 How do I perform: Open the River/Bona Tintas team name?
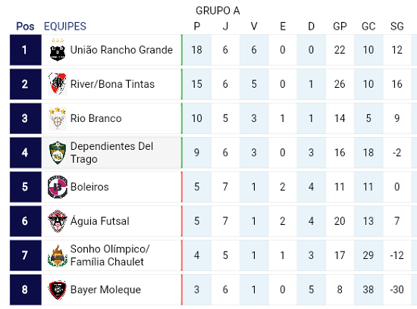click(x=112, y=84)
